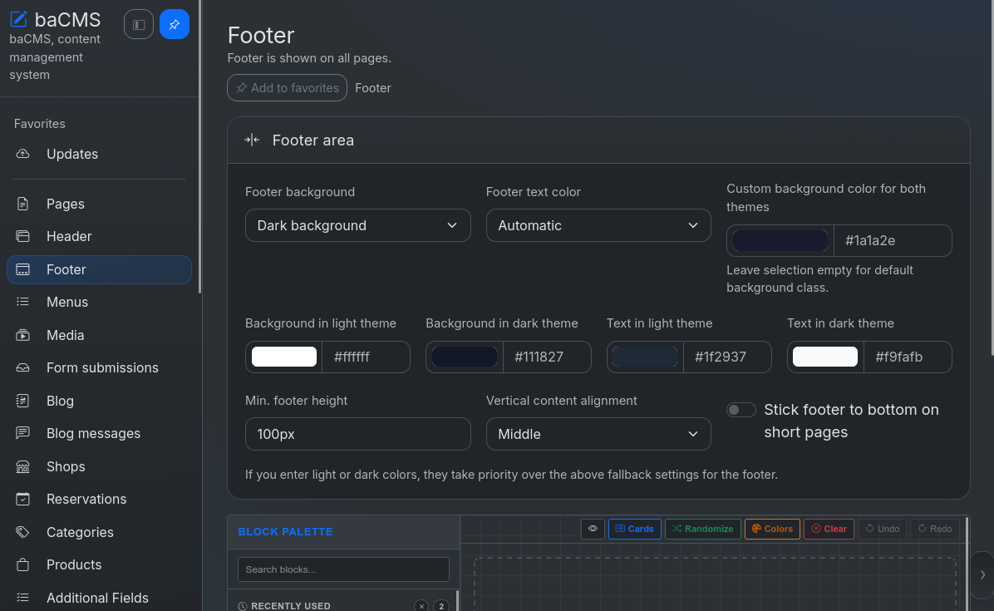Click the baCMS logo edit icon

point(18,19)
